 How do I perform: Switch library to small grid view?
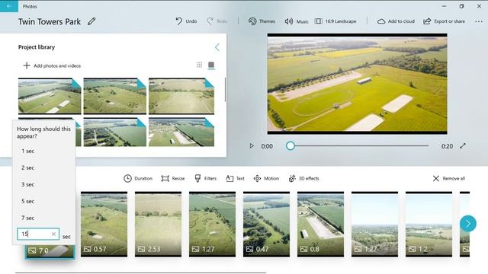[199, 65]
